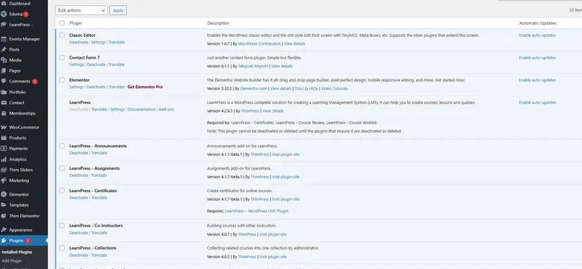Screen dimensions: 582x269
Task: Open the Bulk actions dropdown
Action: pos(81,10)
